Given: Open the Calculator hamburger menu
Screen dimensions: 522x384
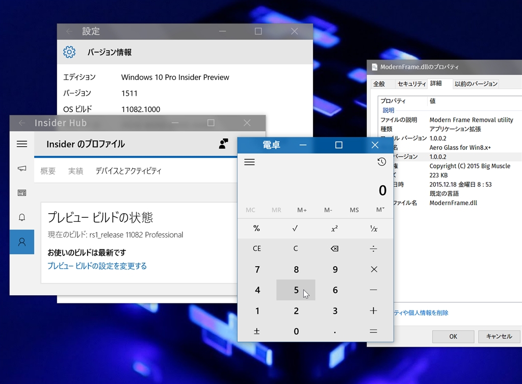Looking at the screenshot, I should 249,162.
